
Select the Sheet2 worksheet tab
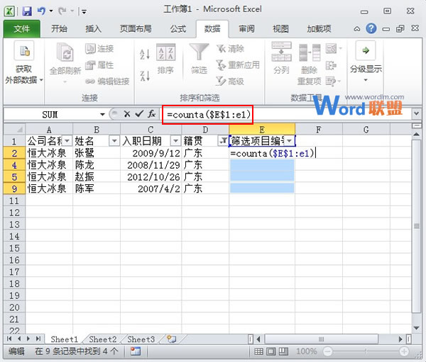click(103, 339)
